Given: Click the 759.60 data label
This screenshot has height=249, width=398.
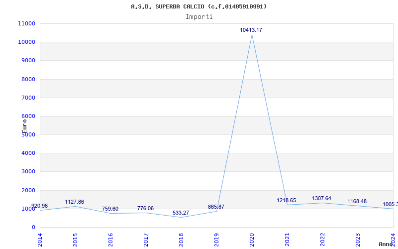Looking at the screenshot, I should 110,209.
